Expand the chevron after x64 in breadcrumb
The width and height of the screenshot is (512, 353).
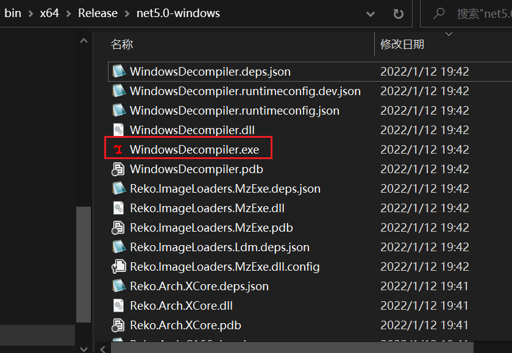click(x=68, y=13)
